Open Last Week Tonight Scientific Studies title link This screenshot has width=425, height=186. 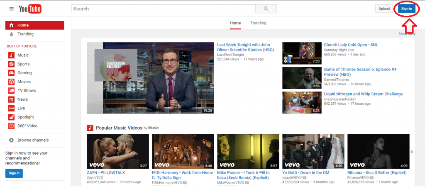pos(246,47)
